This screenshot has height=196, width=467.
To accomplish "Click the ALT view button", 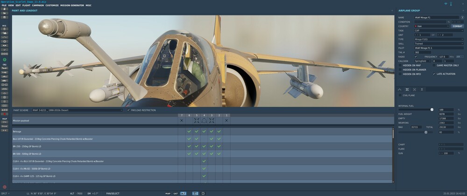I will point(183,193).
